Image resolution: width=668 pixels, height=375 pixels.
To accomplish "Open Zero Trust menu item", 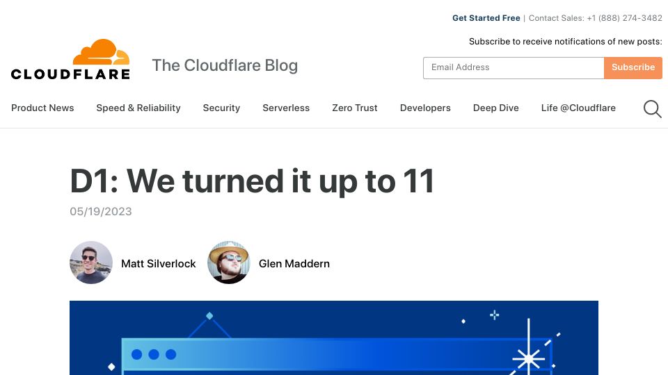I will (355, 108).
